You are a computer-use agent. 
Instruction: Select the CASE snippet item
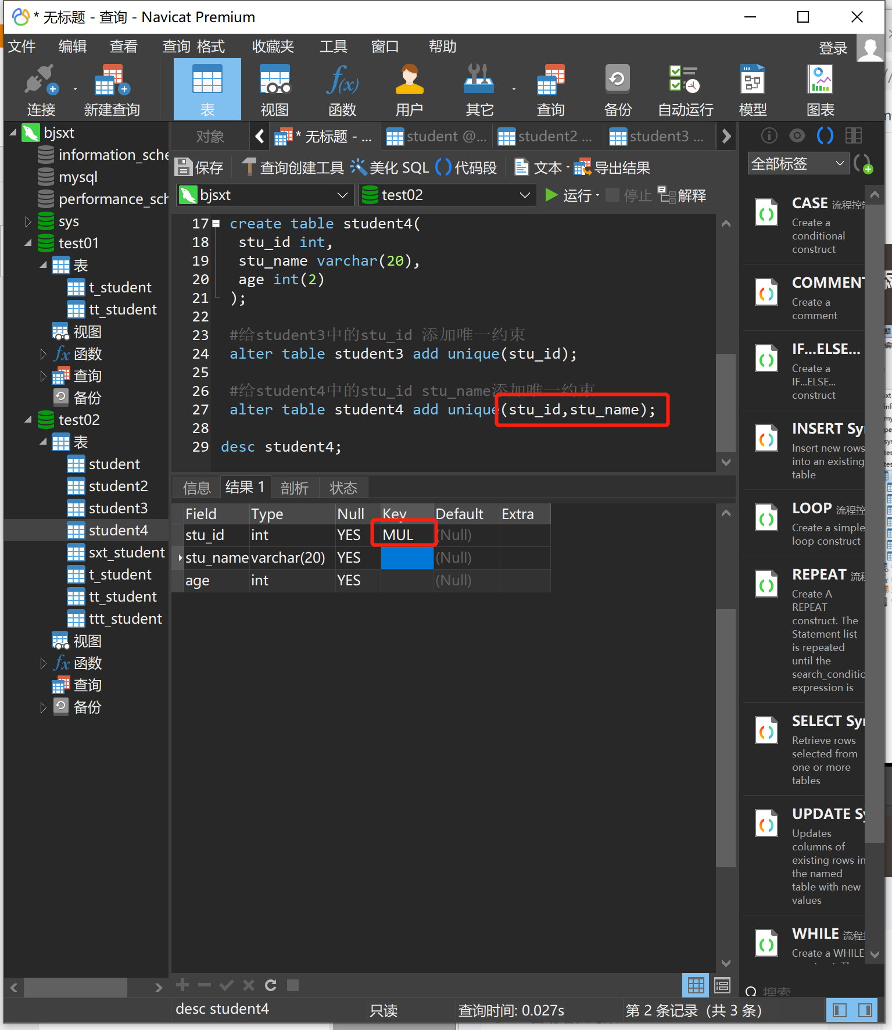[x=805, y=226]
